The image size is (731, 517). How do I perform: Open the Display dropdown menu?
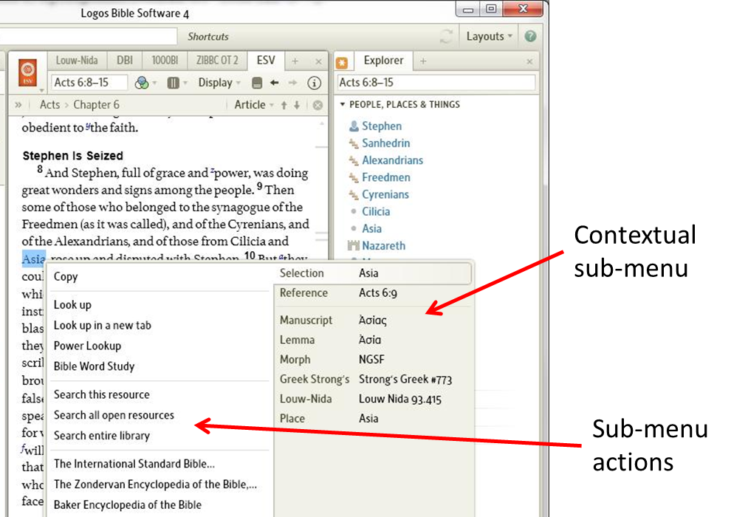pos(219,83)
